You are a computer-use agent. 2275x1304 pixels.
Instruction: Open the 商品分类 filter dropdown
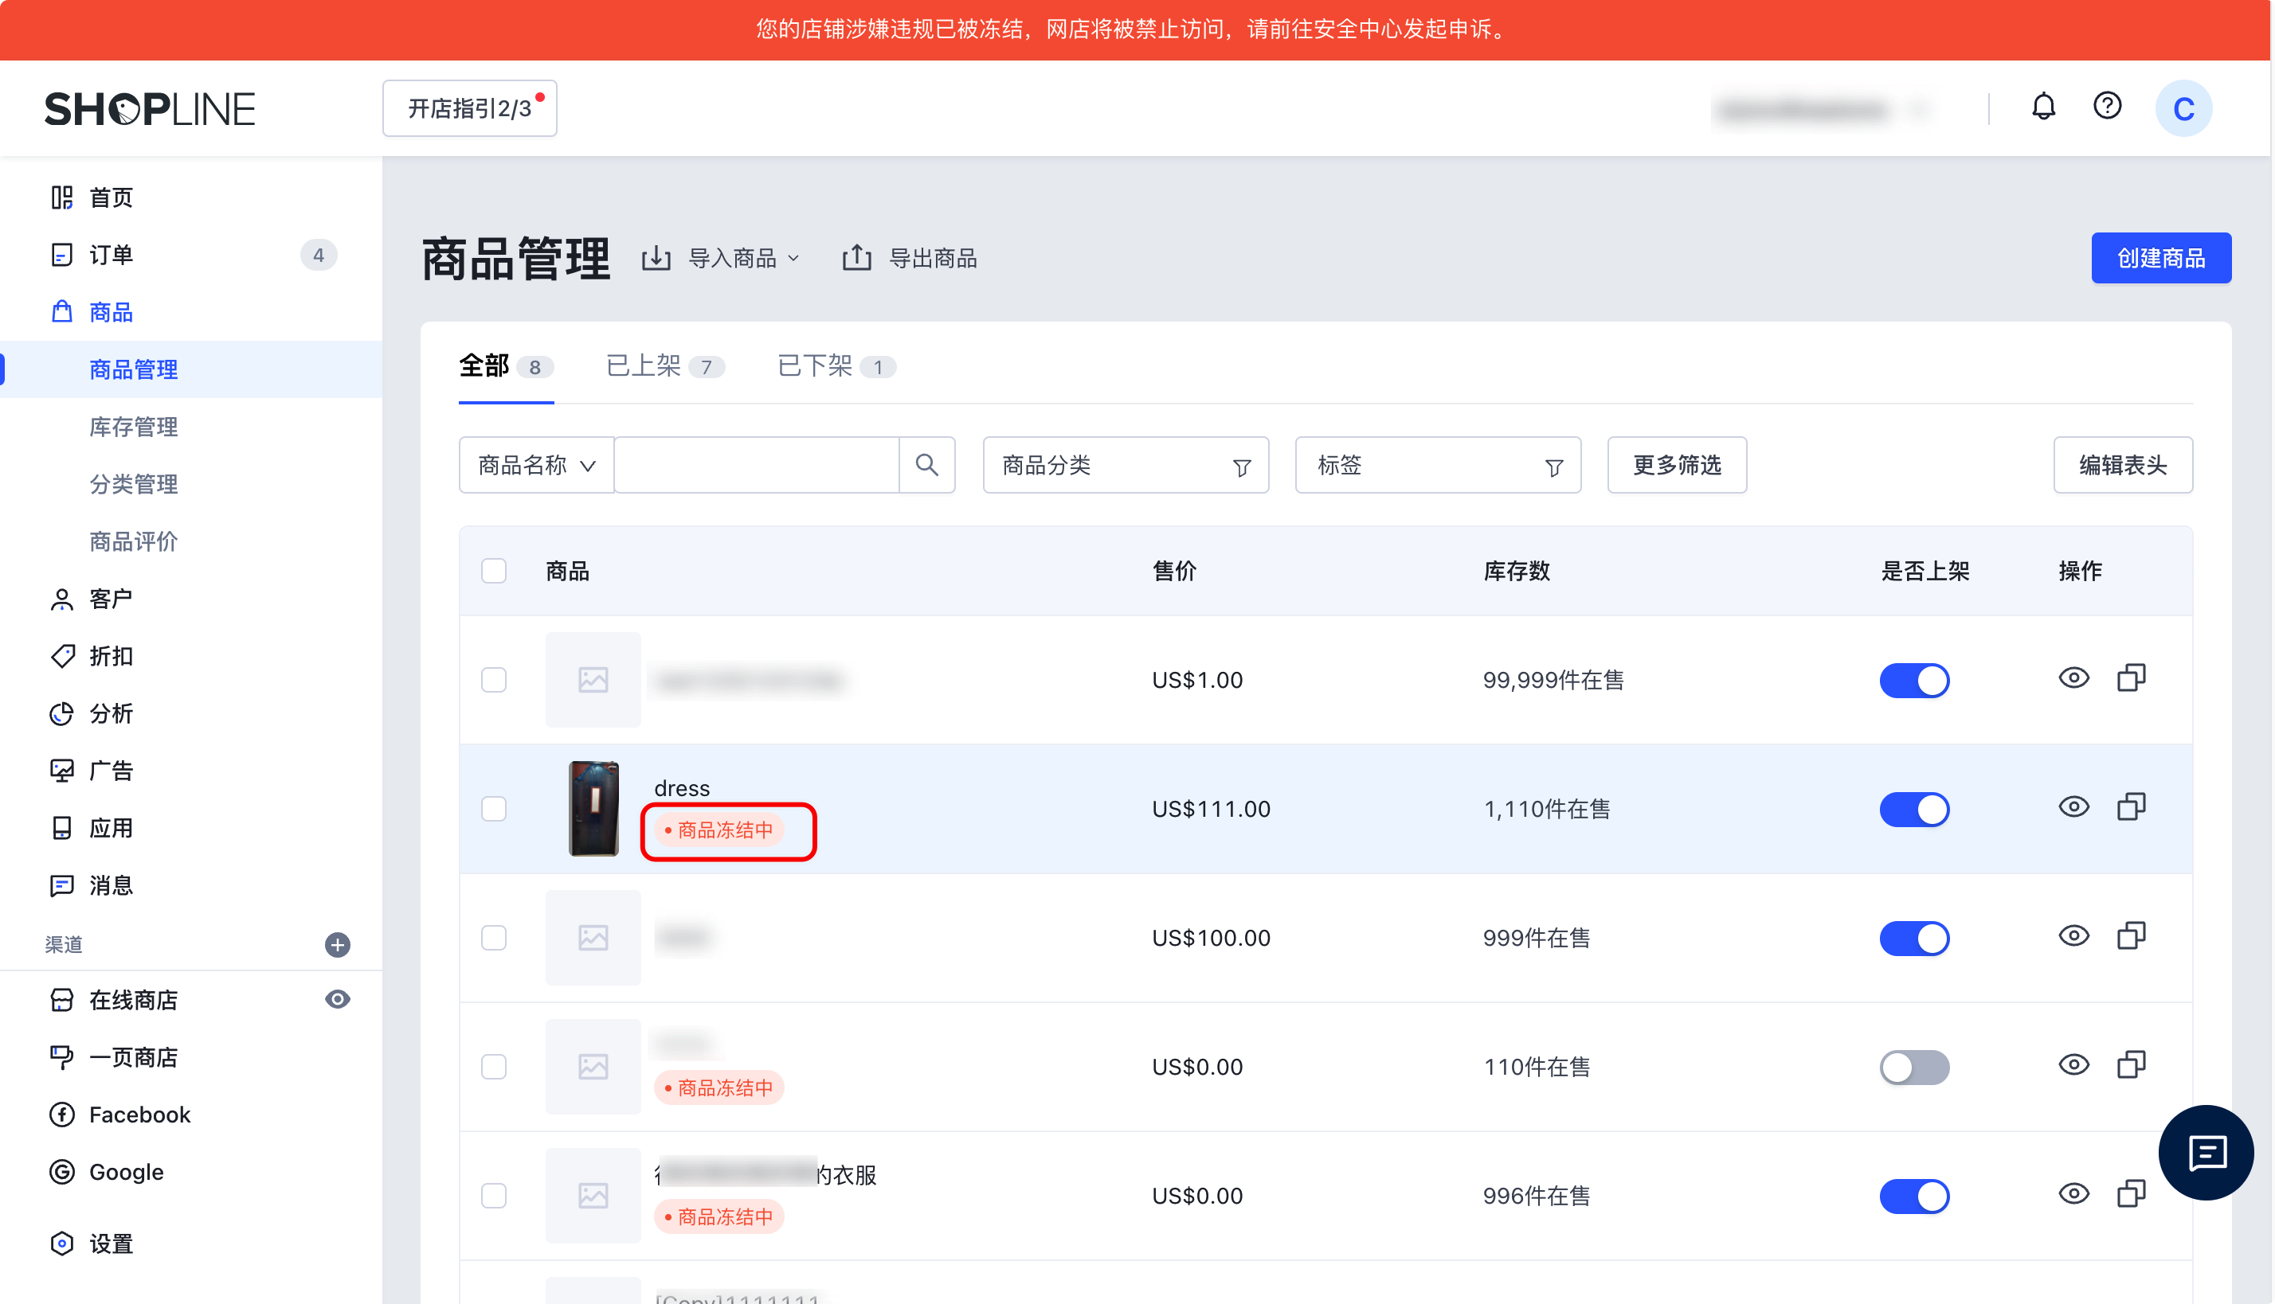(x=1126, y=465)
